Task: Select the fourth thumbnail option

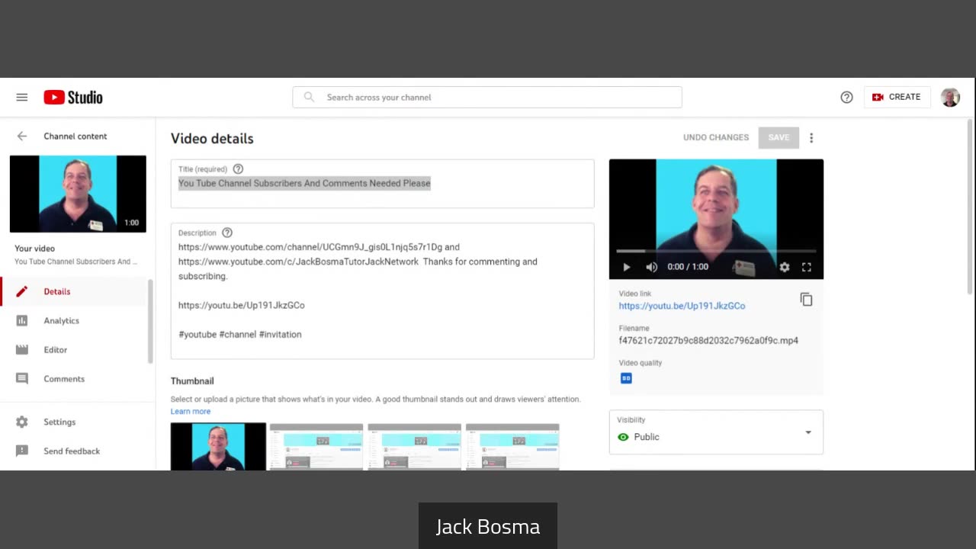Action: coord(512,447)
